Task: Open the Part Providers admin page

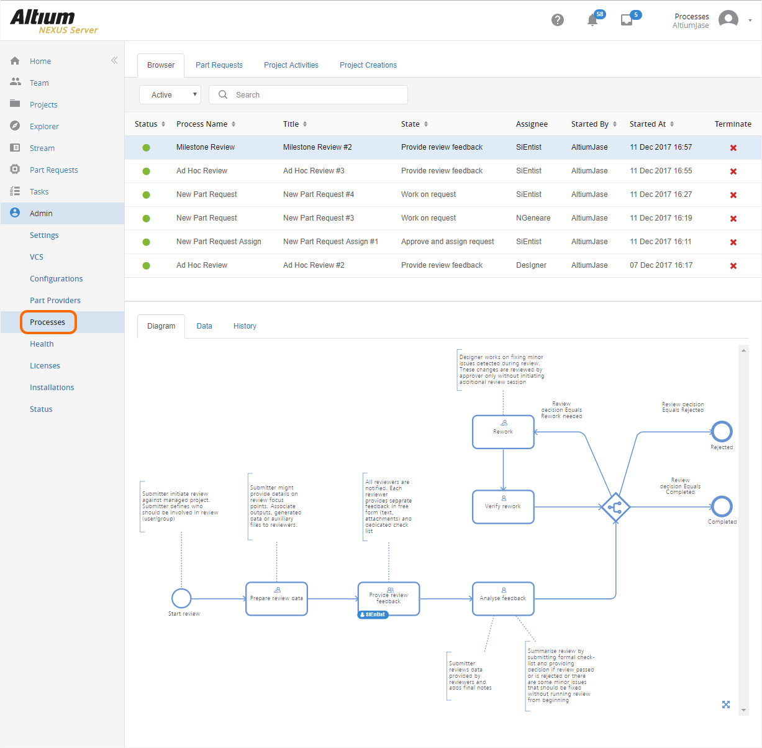Action: click(55, 301)
